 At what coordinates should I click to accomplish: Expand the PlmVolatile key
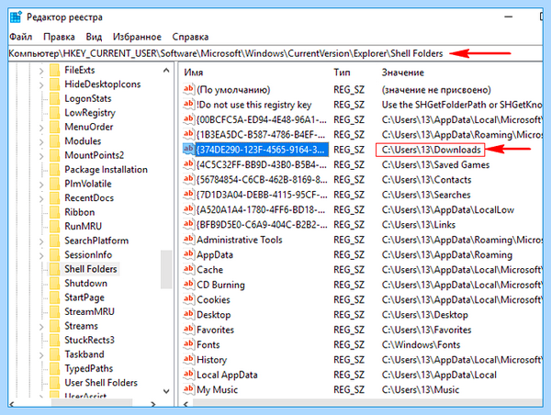pyautogui.click(x=41, y=185)
